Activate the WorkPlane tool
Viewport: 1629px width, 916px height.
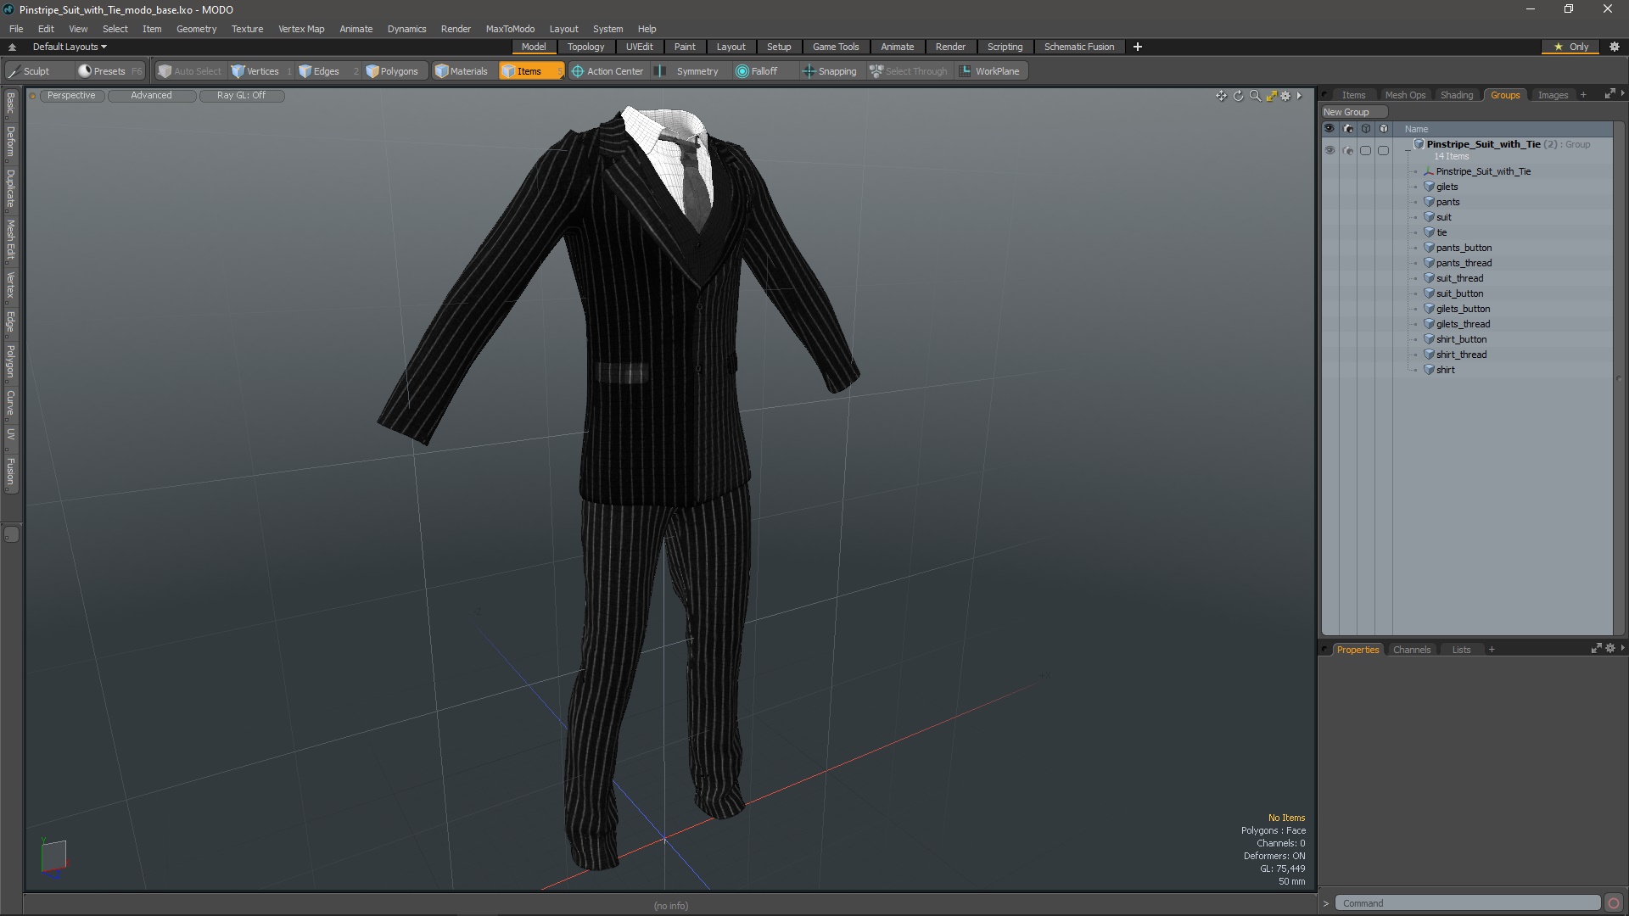pos(989,71)
